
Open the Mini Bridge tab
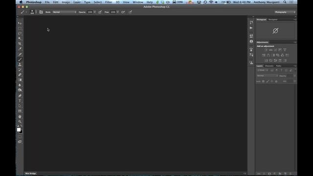pyautogui.click(x=30, y=174)
